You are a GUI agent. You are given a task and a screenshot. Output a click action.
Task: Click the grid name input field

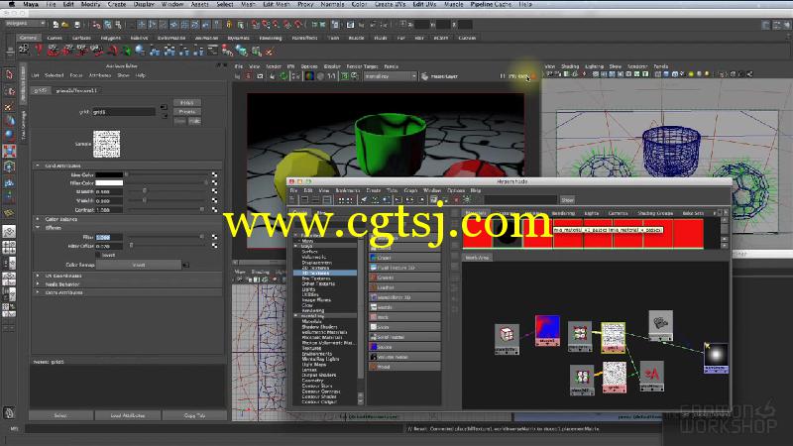(x=123, y=112)
